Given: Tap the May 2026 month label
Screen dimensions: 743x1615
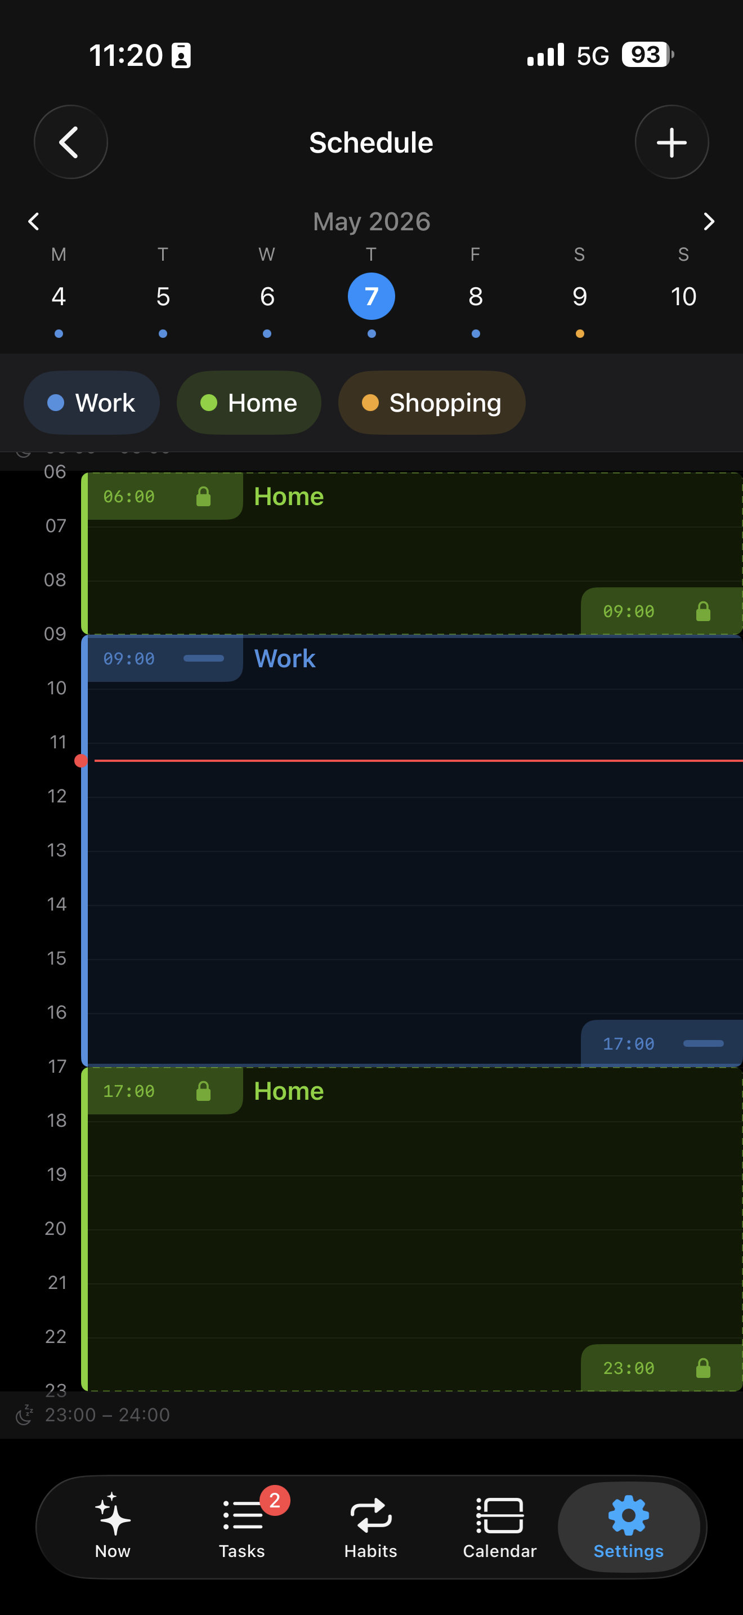Looking at the screenshot, I should coord(371,221).
